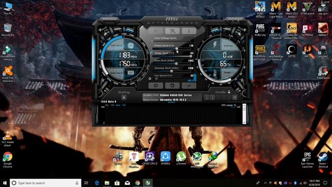
Task: Open Metro 2033 Redux shortcut
Action: click(x=292, y=9)
